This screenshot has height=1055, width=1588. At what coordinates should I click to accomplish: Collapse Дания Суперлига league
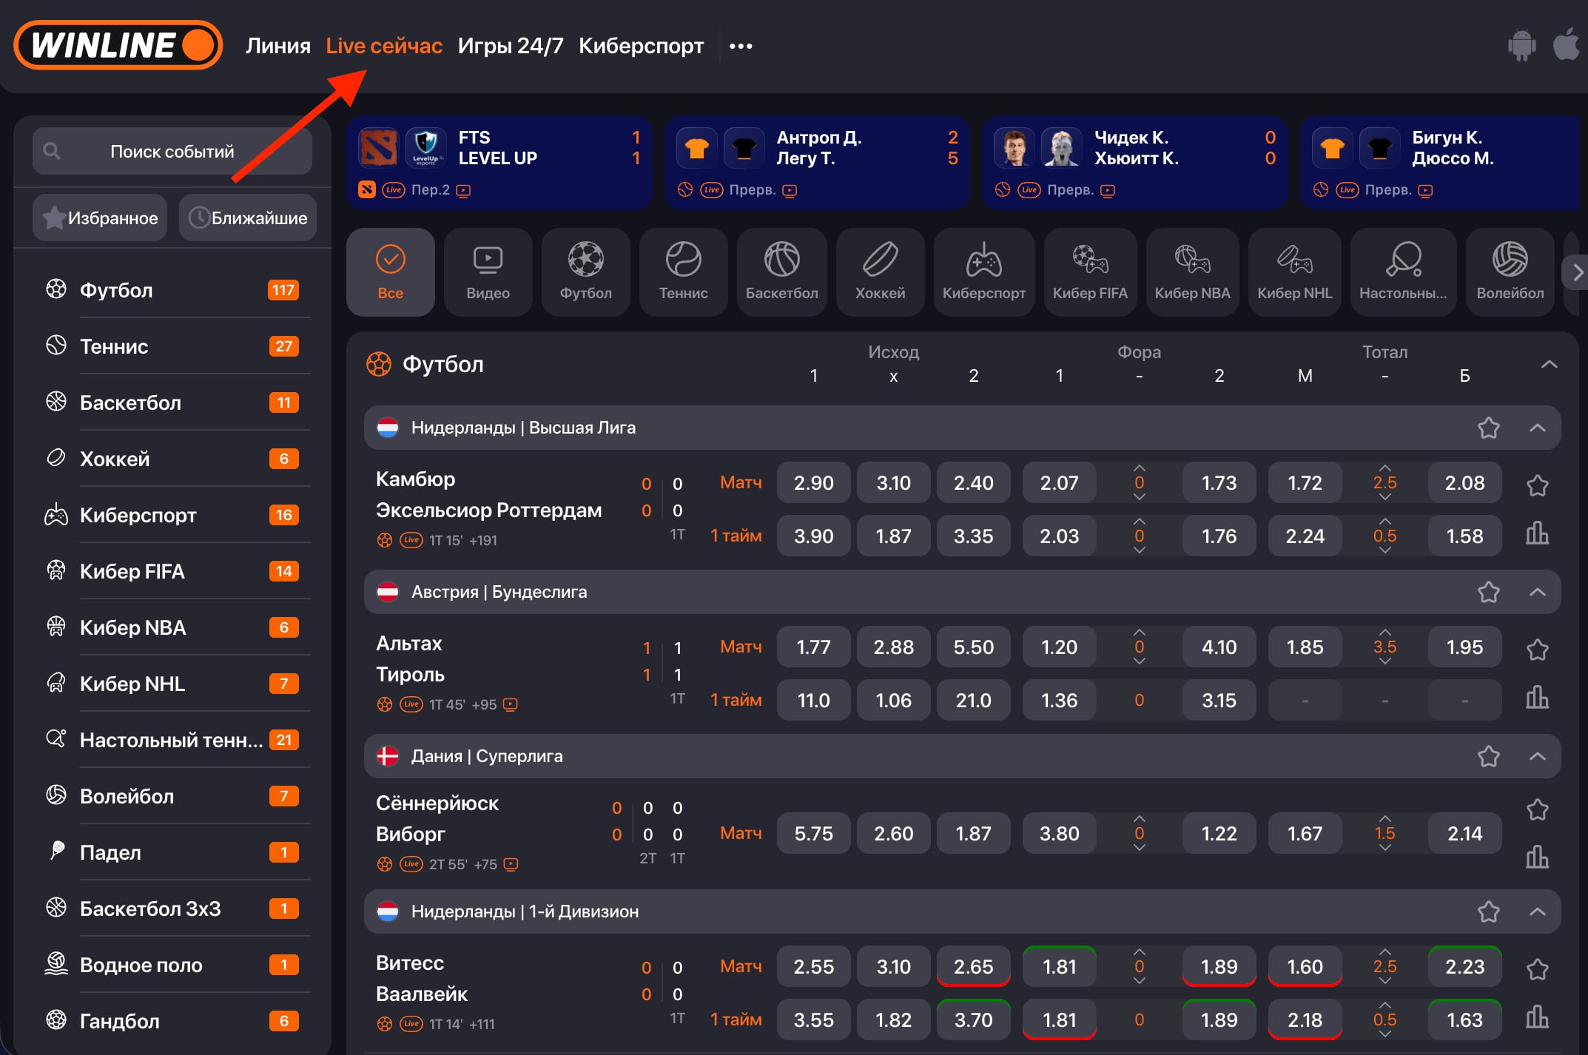(1538, 756)
